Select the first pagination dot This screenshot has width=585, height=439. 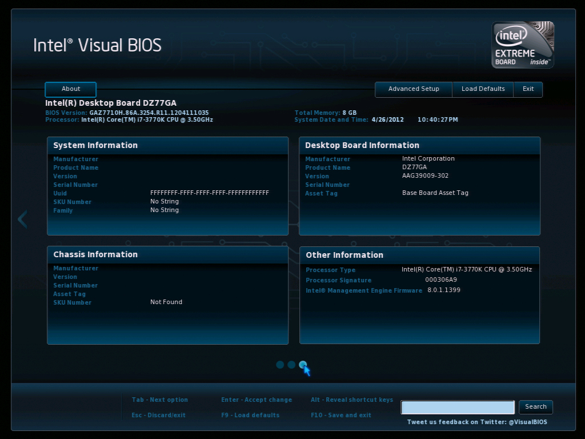click(x=280, y=365)
